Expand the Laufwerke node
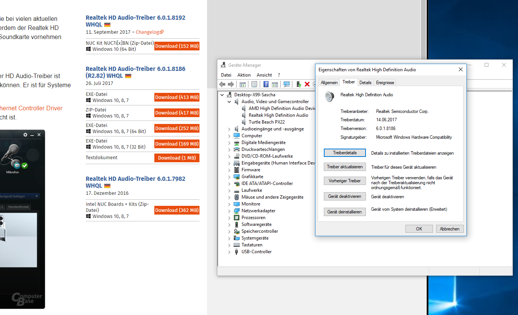 pos(229,191)
